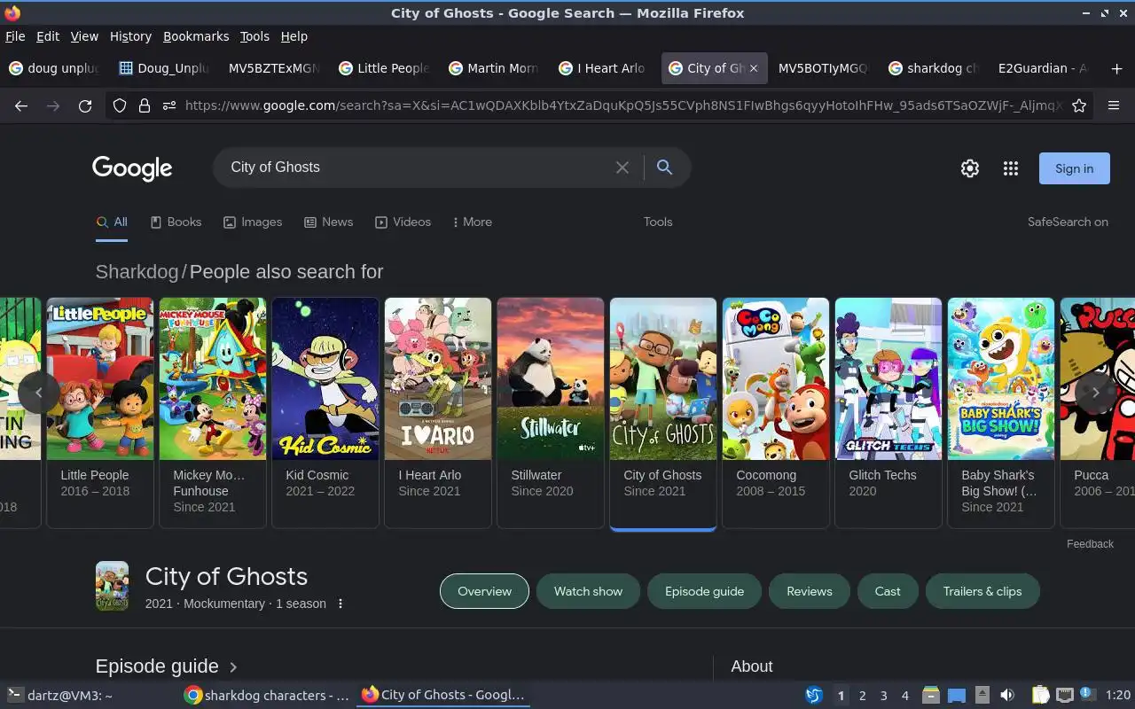
Task: Open terminal dartz@VM3 taskbar item
Action: click(x=59, y=696)
